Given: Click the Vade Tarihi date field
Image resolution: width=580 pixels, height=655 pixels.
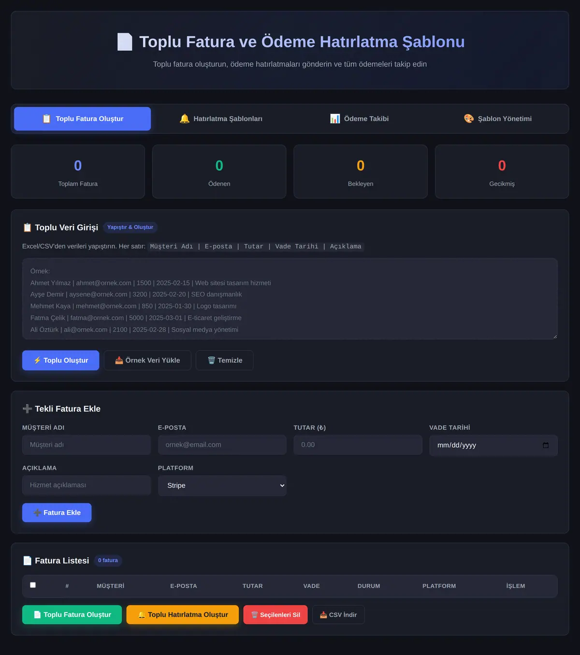Looking at the screenshot, I should pos(493,445).
